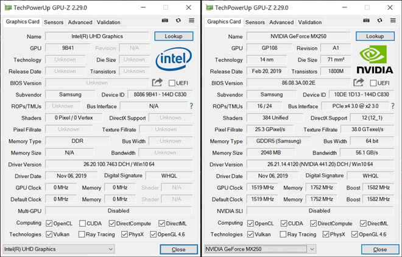Click BIOS Version field 86.08.3A.00.2E
Screen dimensions: 402x257
[x=298, y=83]
